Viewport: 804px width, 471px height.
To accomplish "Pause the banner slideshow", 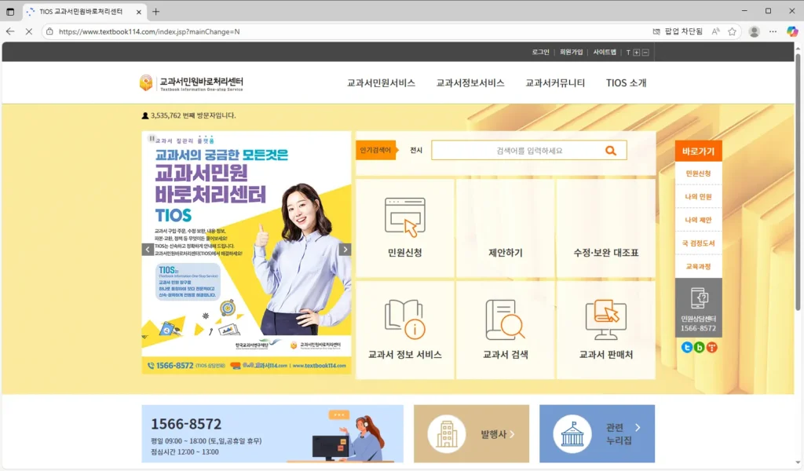I will point(152,138).
